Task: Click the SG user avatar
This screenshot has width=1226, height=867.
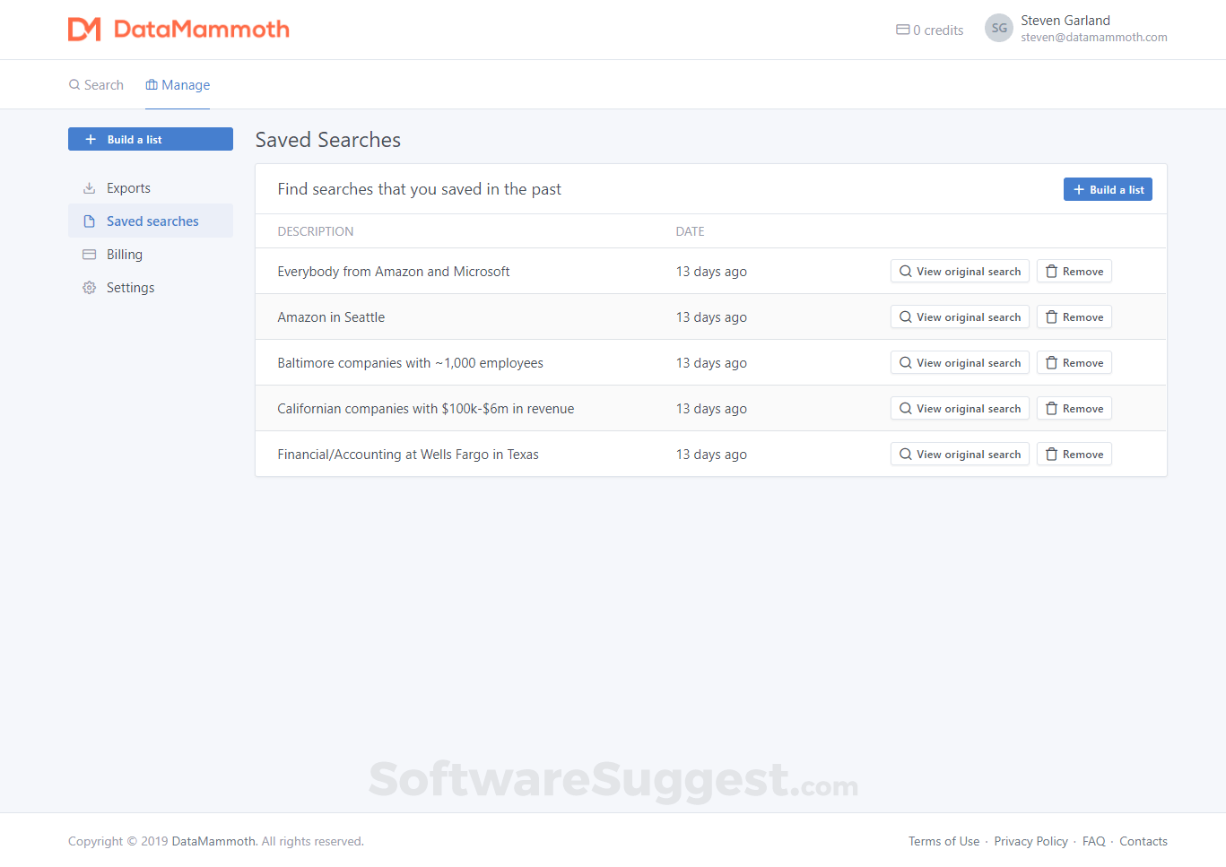Action: [x=998, y=28]
